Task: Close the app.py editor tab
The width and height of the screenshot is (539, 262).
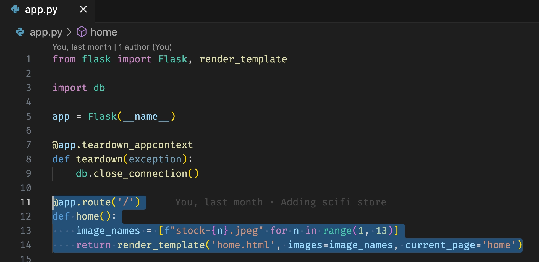Action: (x=83, y=9)
